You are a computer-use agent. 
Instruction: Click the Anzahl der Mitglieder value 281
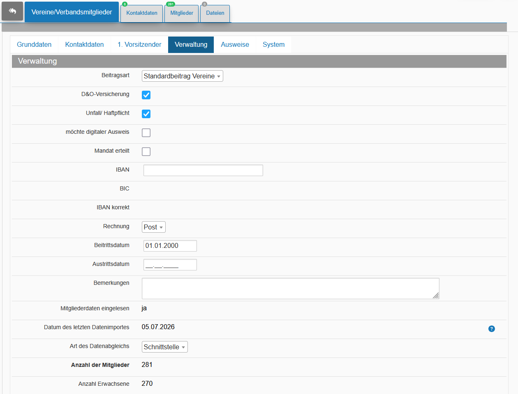147,365
